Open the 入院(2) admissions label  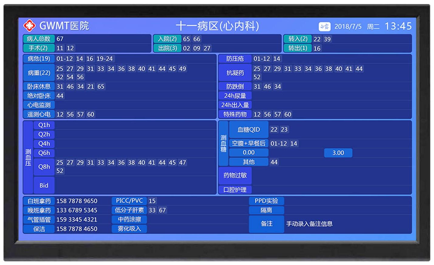tap(167, 39)
